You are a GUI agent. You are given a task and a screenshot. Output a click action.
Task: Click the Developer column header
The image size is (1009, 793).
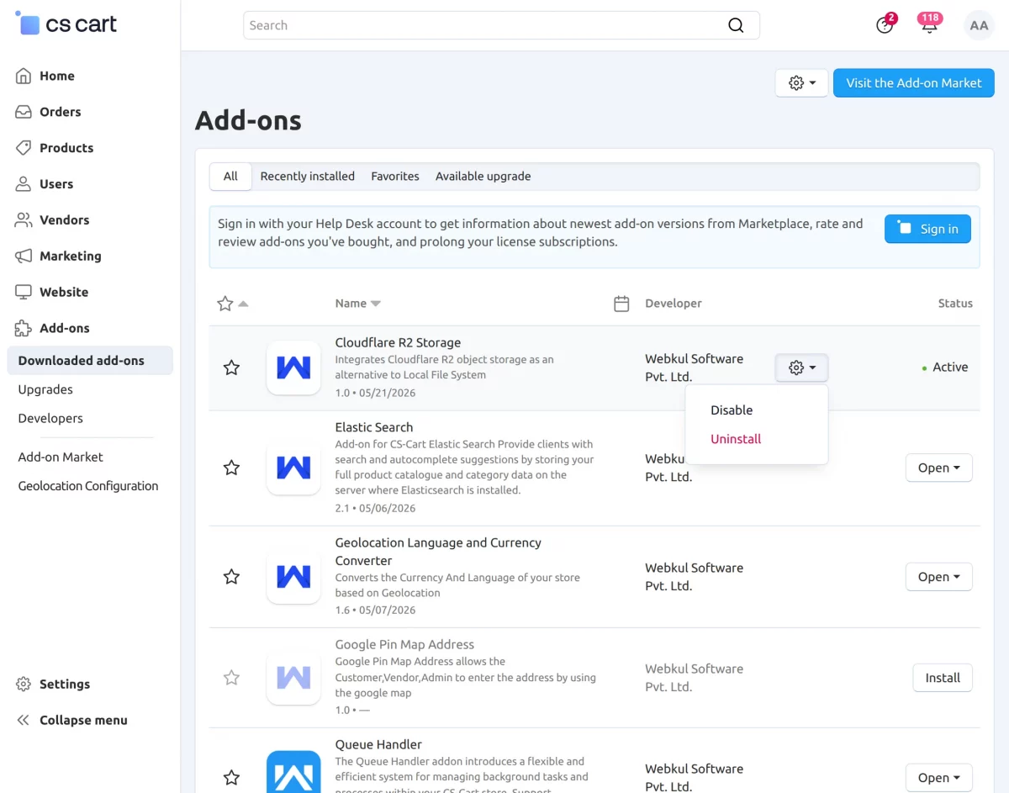674,304
